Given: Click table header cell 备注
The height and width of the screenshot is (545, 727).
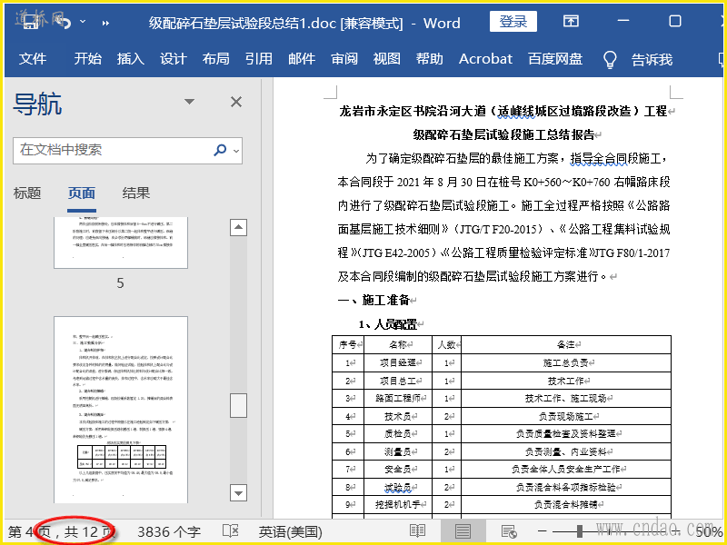Looking at the screenshot, I should click(565, 345).
